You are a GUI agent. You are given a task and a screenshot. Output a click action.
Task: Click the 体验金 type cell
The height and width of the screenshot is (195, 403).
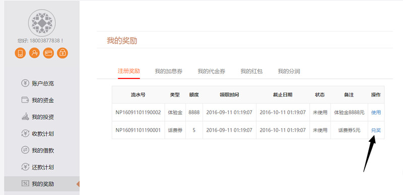point(175,112)
